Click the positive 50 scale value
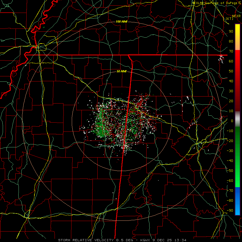242x242 pixels. (231, 71)
